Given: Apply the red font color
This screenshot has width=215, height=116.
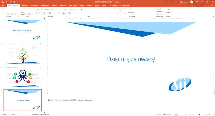Looking at the screenshot, I should (x=64, y=13).
